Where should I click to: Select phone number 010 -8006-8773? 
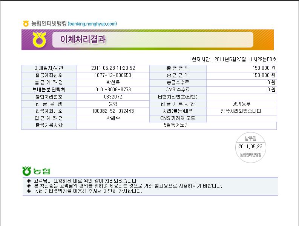113,89
